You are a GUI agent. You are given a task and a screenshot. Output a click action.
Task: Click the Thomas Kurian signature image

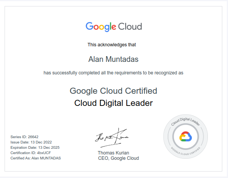coord(112,138)
